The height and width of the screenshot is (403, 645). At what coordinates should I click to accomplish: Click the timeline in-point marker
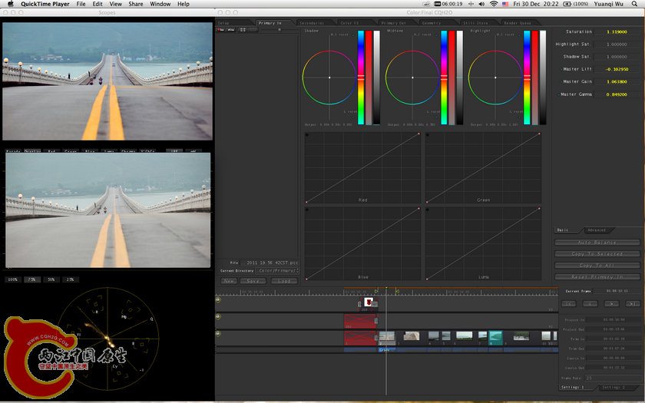pos(376,291)
